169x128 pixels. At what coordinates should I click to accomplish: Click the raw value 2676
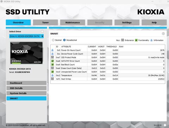pyautogui.click(x=162, y=50)
